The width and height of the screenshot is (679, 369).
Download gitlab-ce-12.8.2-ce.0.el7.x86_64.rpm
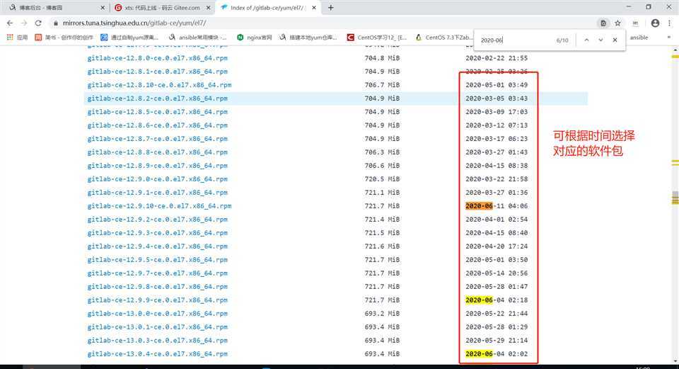157,98
